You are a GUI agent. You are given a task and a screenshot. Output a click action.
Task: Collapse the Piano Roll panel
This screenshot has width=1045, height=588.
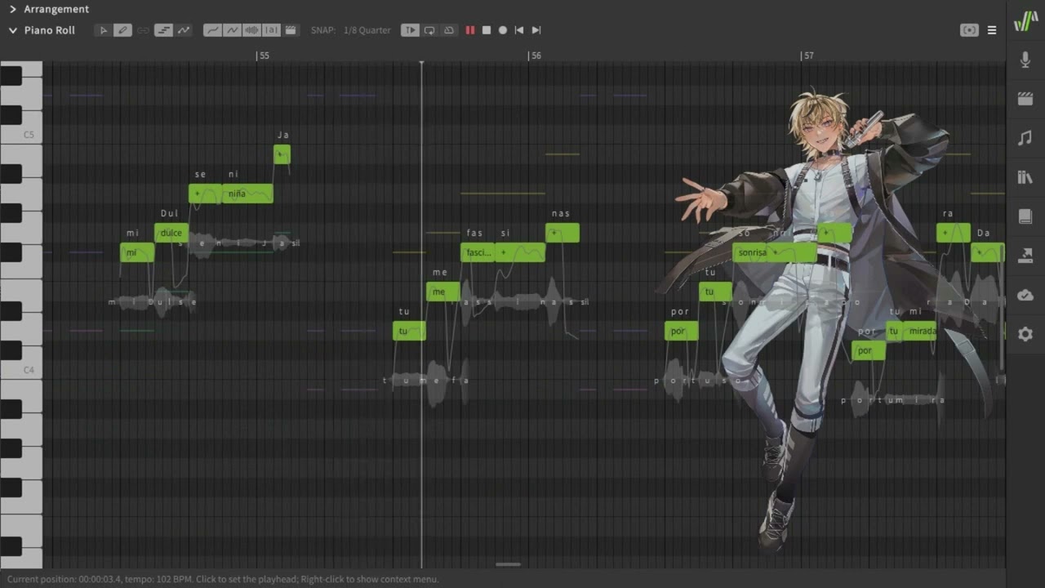coord(13,30)
